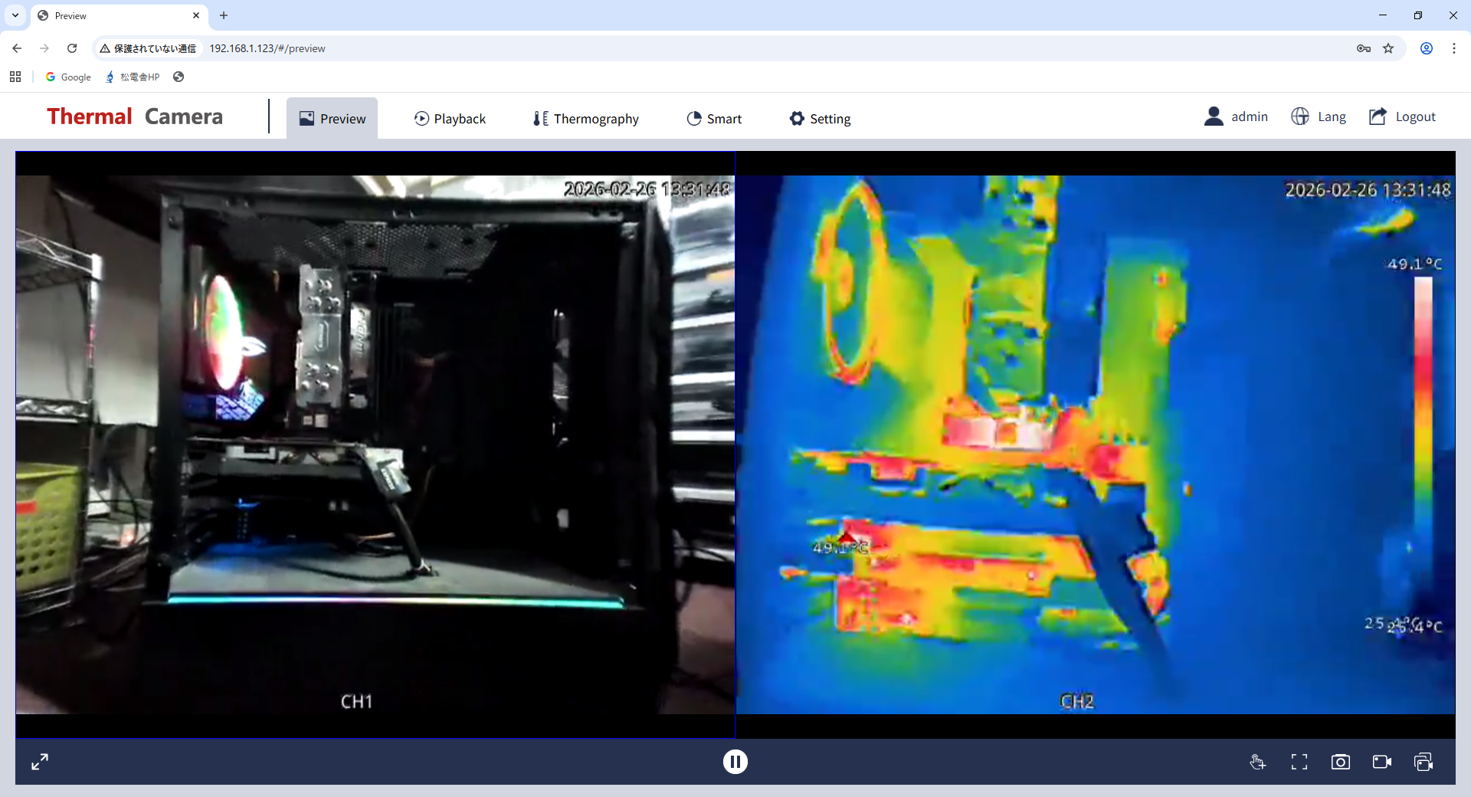Enter fullscreen with the corner-brackets icon
Viewport: 1471px width, 797px height.
pyautogui.click(x=1299, y=762)
